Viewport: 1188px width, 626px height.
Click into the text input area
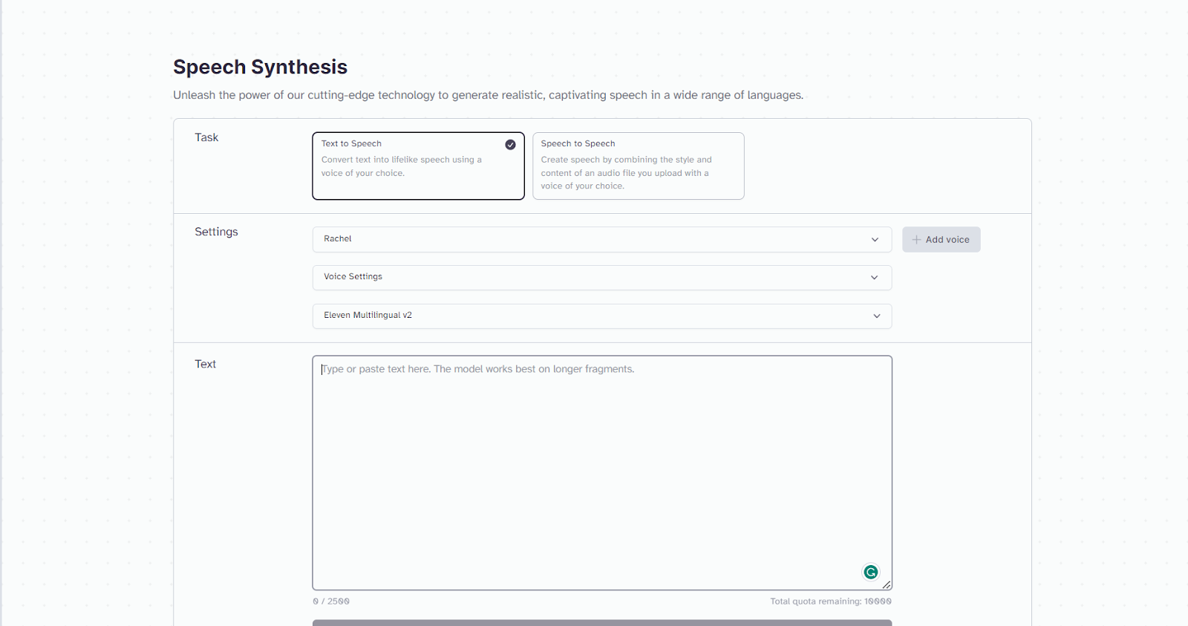coord(601,472)
